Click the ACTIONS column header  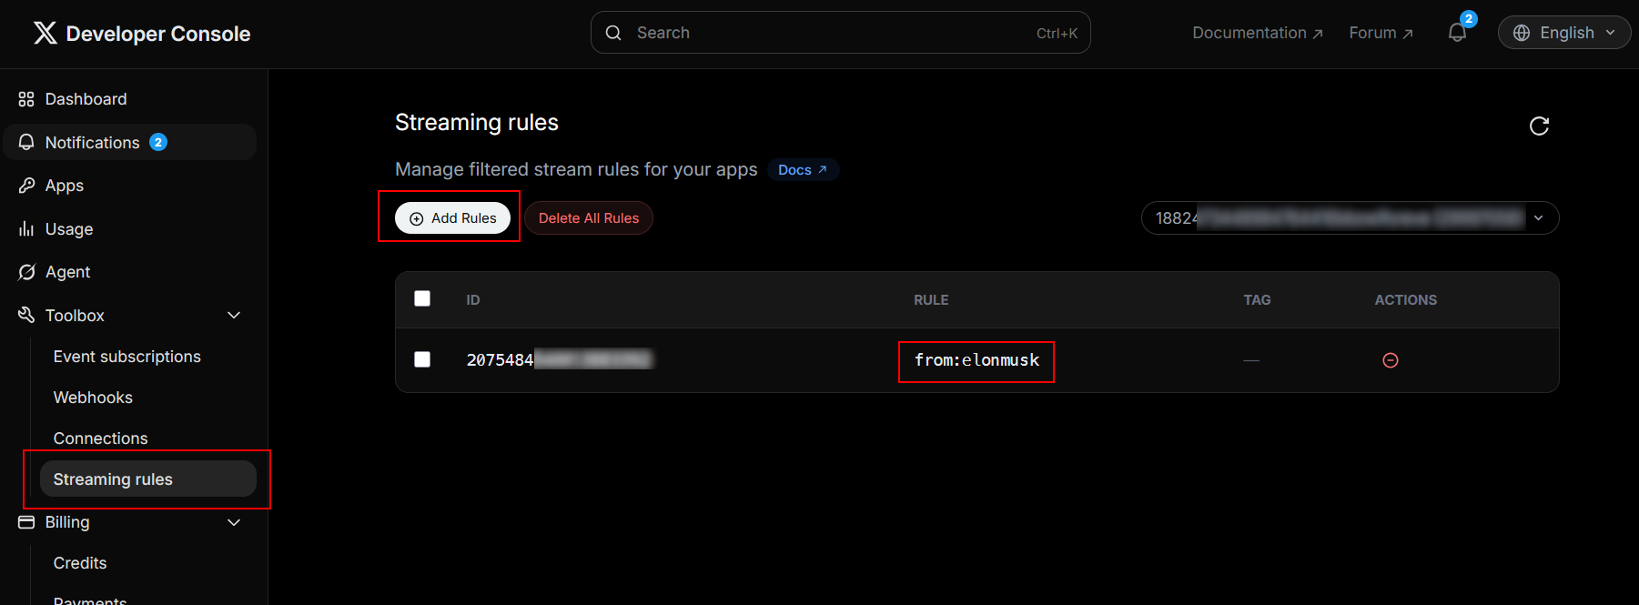tap(1405, 300)
